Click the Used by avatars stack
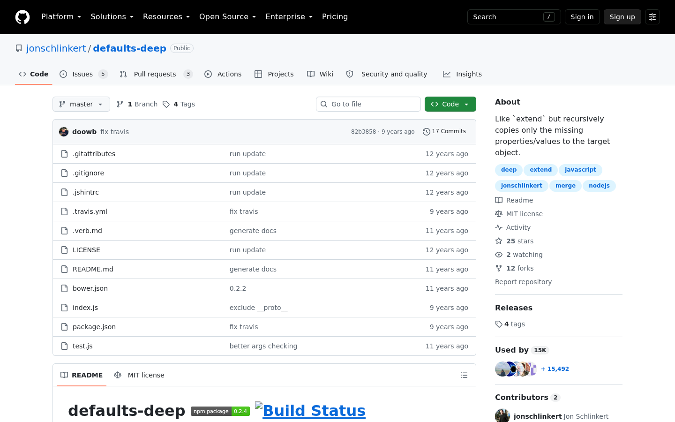Viewport: 675px width, 422px height. [516, 369]
